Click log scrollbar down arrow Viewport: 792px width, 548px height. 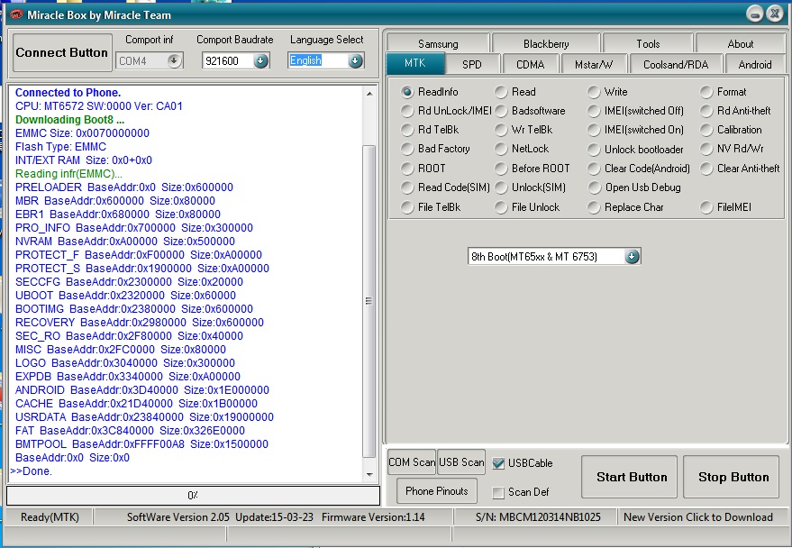click(369, 474)
